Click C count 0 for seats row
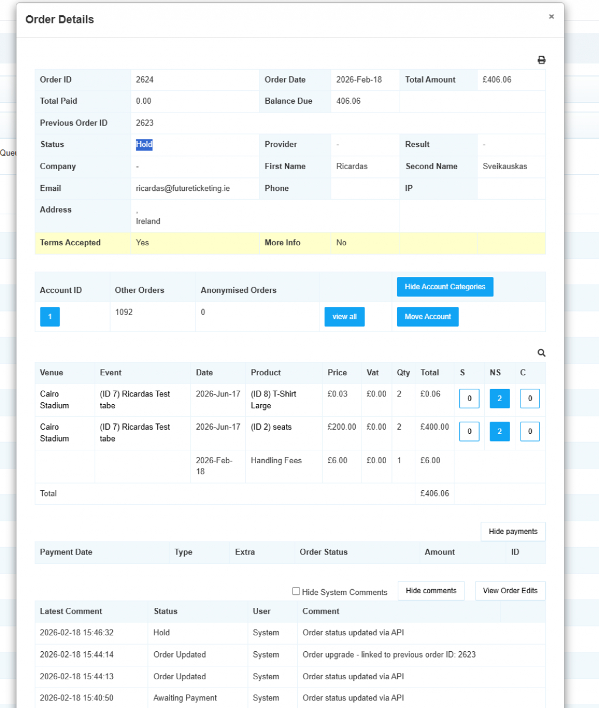The width and height of the screenshot is (599, 708). [530, 432]
